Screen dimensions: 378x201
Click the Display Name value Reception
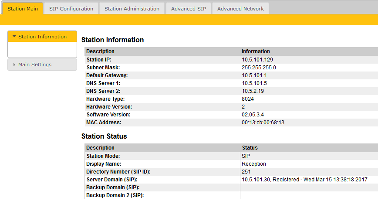click(253, 164)
